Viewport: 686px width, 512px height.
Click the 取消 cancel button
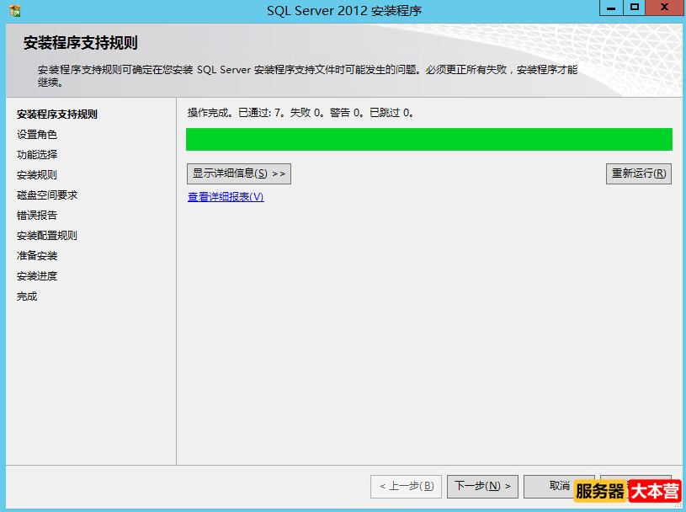(x=559, y=486)
